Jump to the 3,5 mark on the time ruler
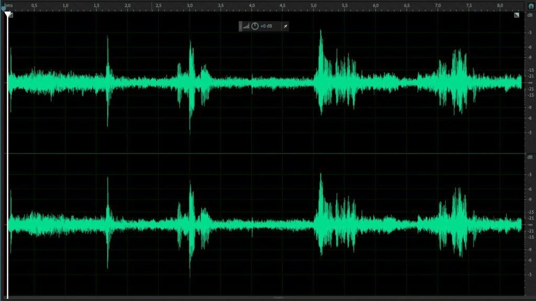536x301 pixels. point(221,5)
